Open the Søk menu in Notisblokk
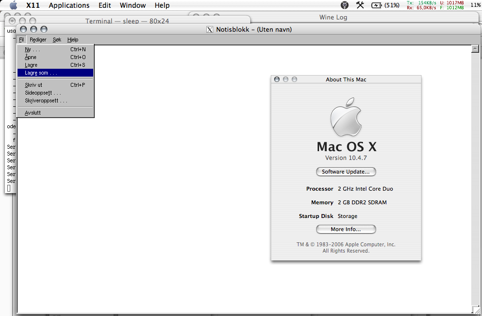482x316 pixels. pos(57,39)
